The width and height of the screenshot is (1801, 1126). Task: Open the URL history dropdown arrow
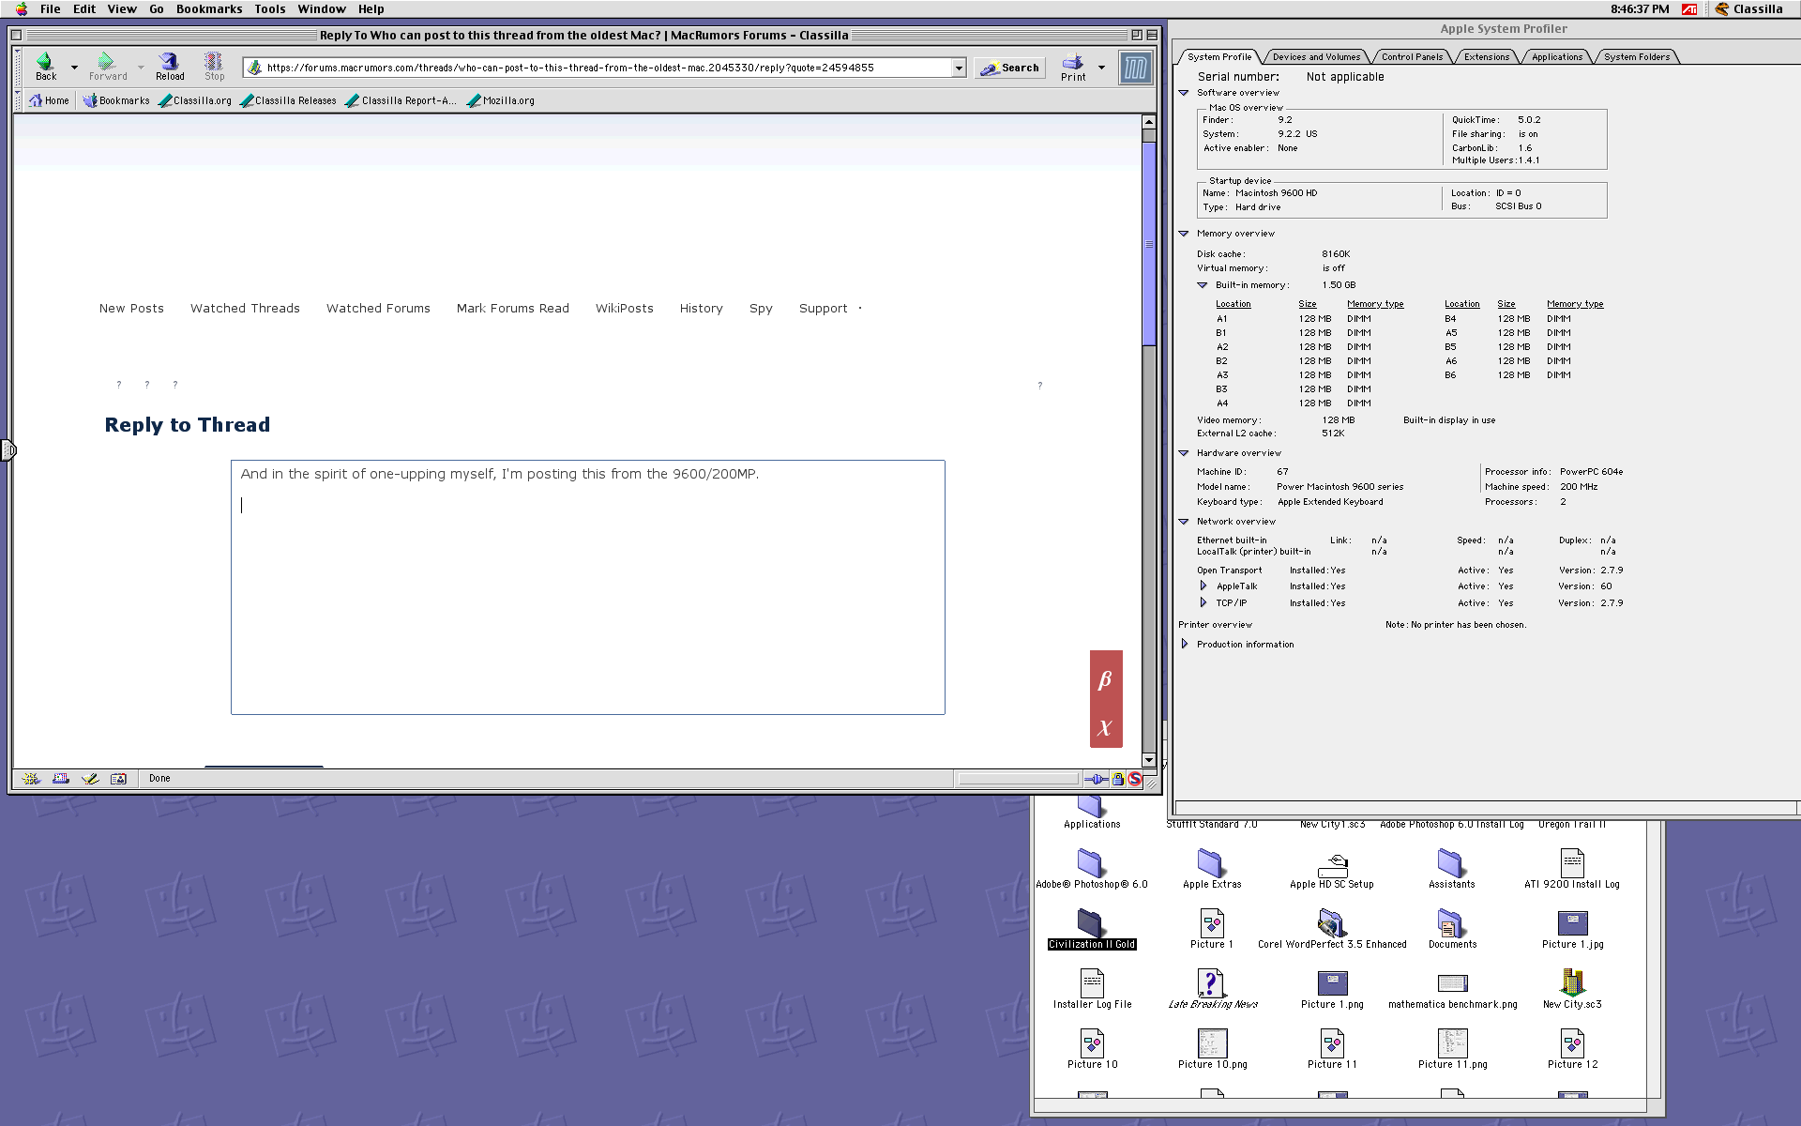959,68
